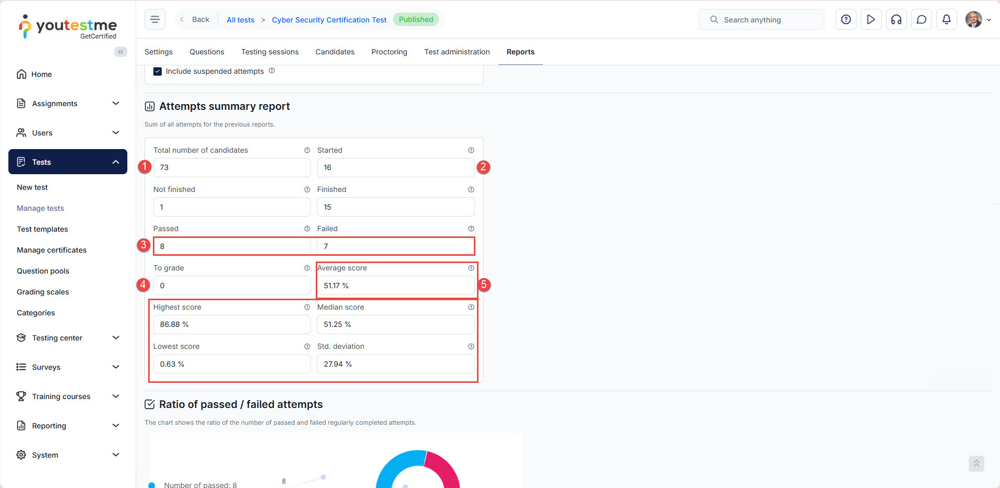Switch to the Proctoring tab
This screenshot has height=488, width=1000.
389,52
